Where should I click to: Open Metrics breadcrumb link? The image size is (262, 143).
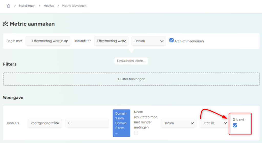[x=49, y=6]
